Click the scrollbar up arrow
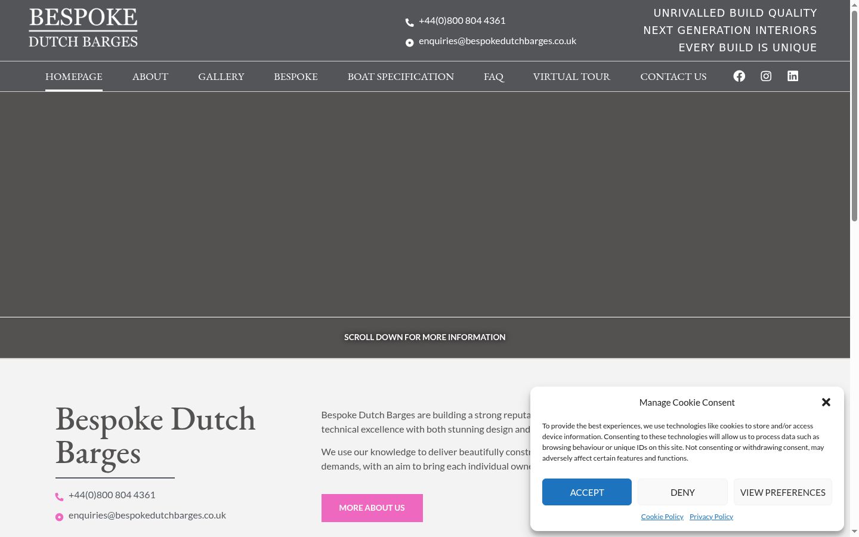This screenshot has width=859, height=537. 854,4
